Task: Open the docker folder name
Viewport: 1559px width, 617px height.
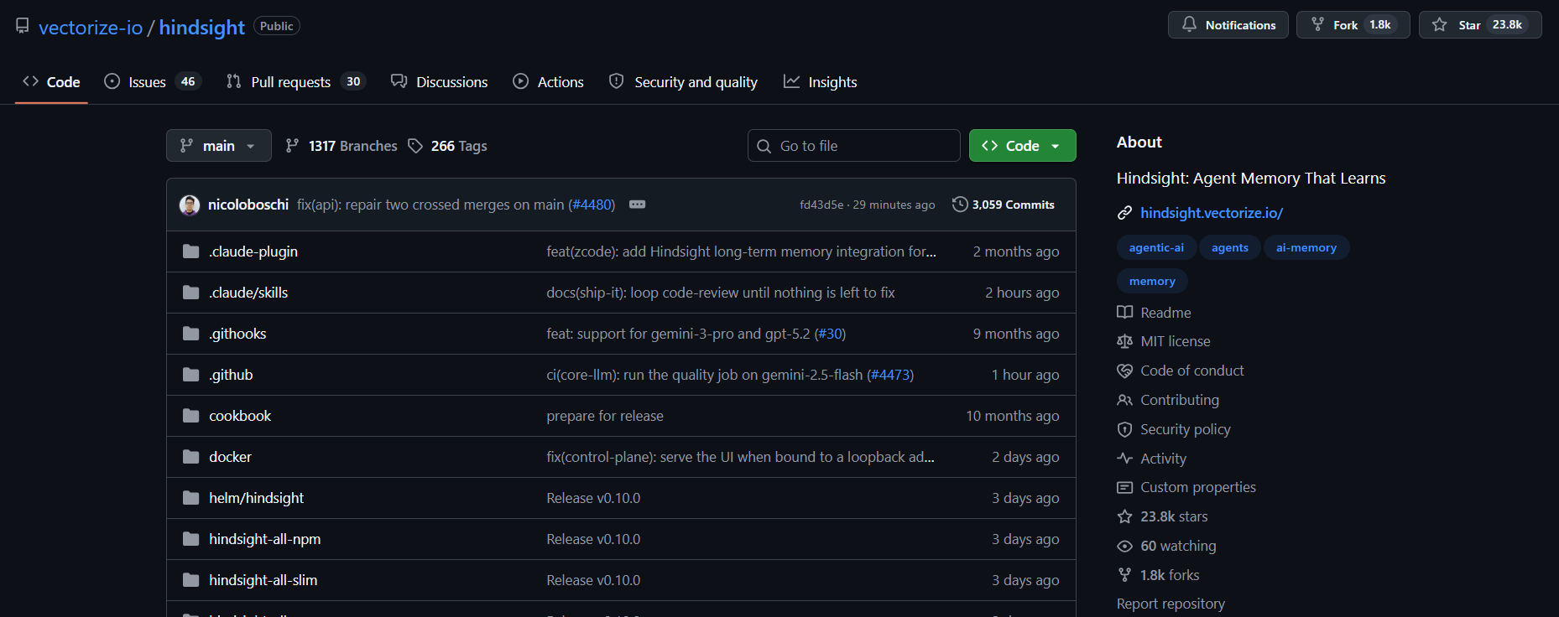Action: (x=230, y=457)
